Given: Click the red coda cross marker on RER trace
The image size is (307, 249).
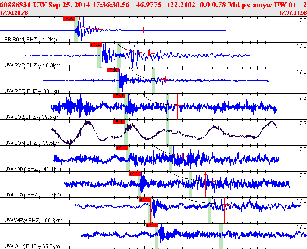Looking at the screenshot, I should click(x=166, y=79).
